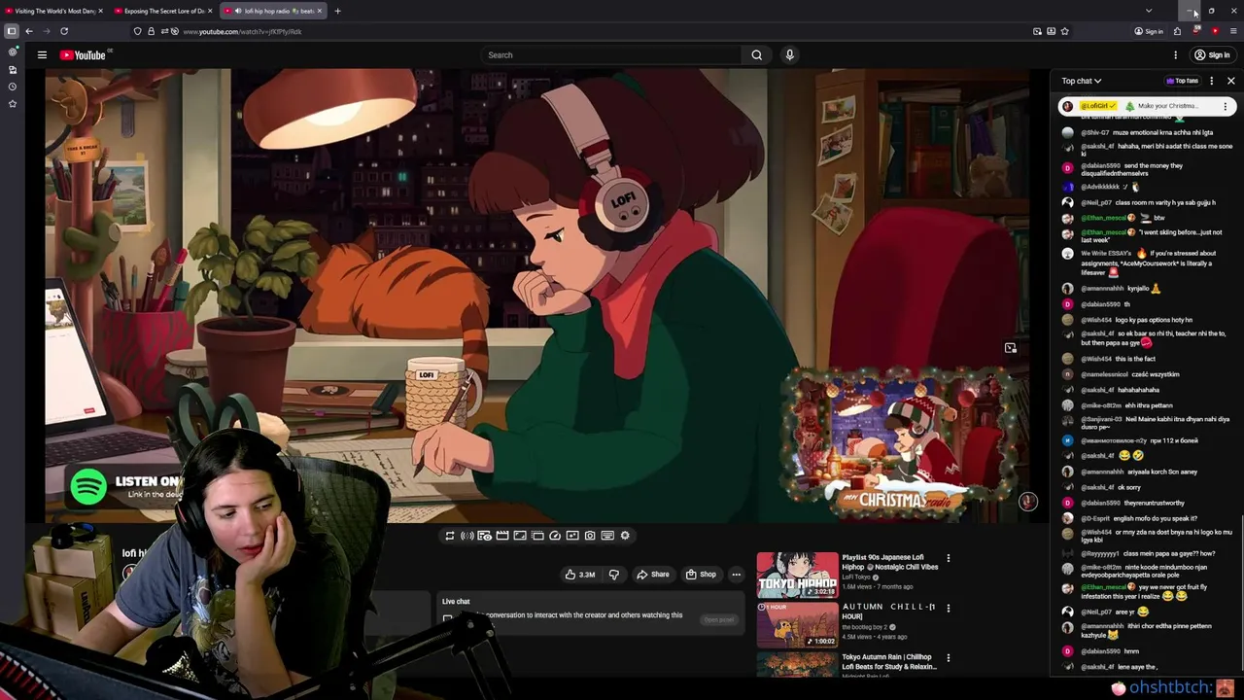Screen dimensions: 1244x700
Task: Open the Shop button
Action: click(x=701, y=575)
